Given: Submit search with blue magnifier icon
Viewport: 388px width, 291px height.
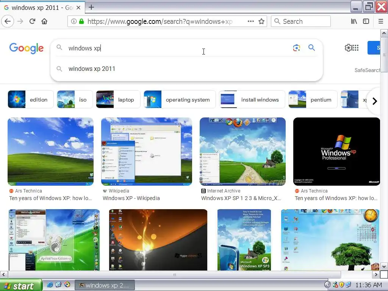Looking at the screenshot, I should tap(311, 47).
